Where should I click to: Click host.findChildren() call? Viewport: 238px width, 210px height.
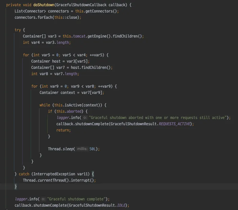tap(91, 68)
